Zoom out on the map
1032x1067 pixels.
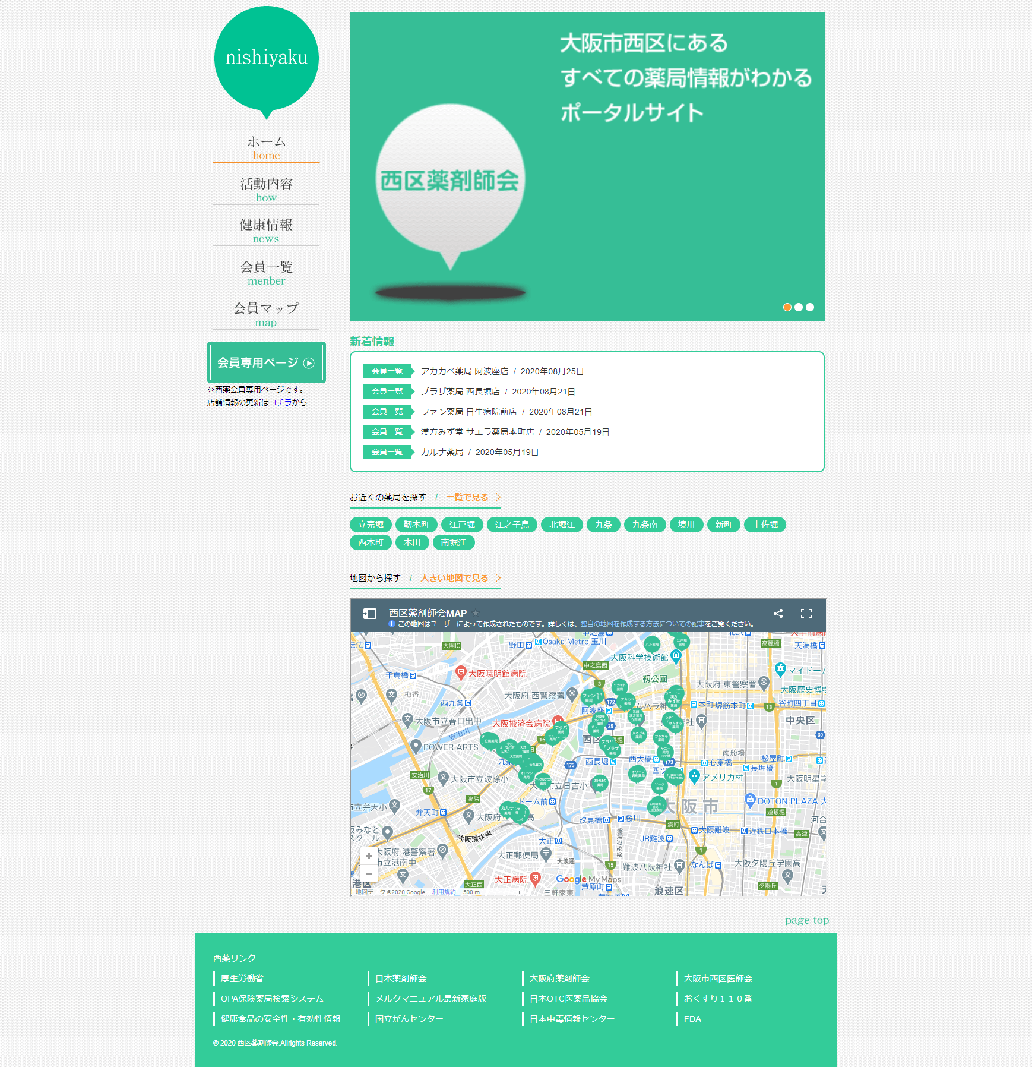[x=369, y=873]
